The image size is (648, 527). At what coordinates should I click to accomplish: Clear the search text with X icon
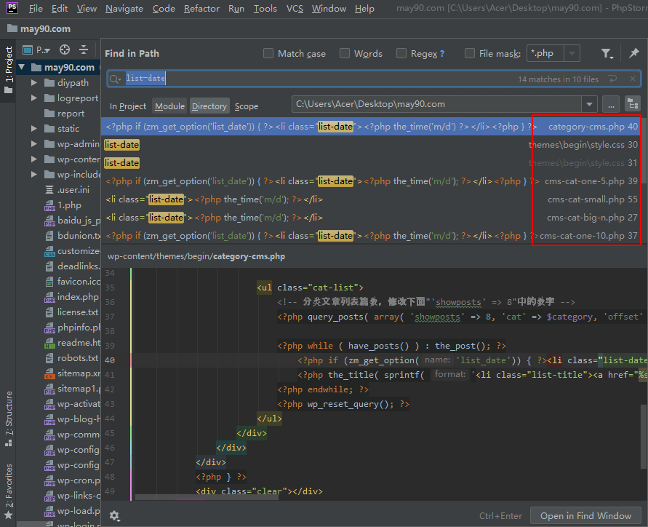(632, 79)
